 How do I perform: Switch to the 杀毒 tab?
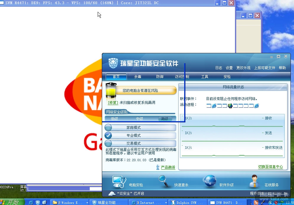(x=138, y=77)
